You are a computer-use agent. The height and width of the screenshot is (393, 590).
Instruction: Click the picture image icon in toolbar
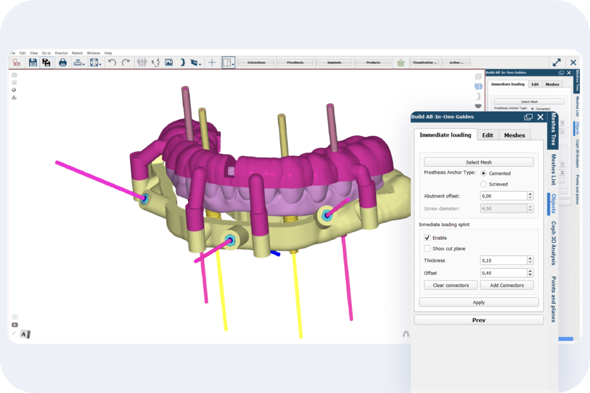coord(169,62)
